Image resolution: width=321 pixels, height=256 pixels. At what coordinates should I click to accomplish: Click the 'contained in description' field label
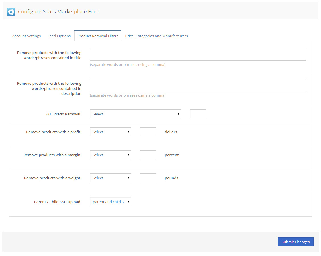point(49,88)
